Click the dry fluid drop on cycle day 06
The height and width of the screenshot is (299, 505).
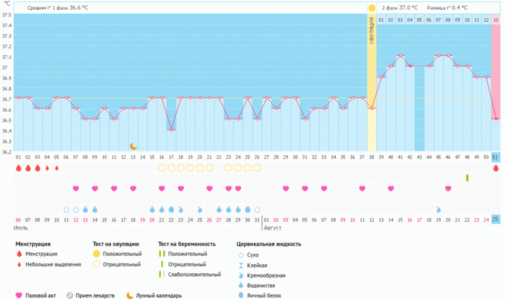(x=66, y=209)
